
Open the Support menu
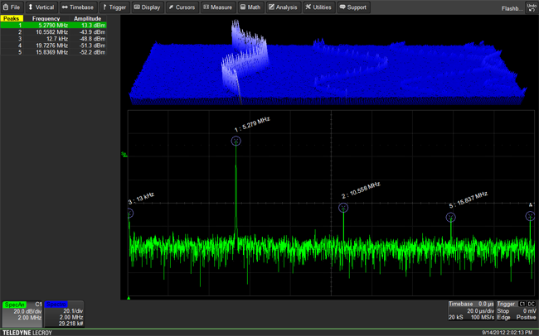pyautogui.click(x=353, y=7)
